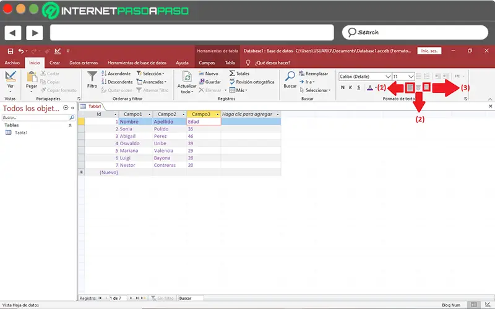
Task: Click the Save icon in quick access toolbar
Action: point(11,51)
